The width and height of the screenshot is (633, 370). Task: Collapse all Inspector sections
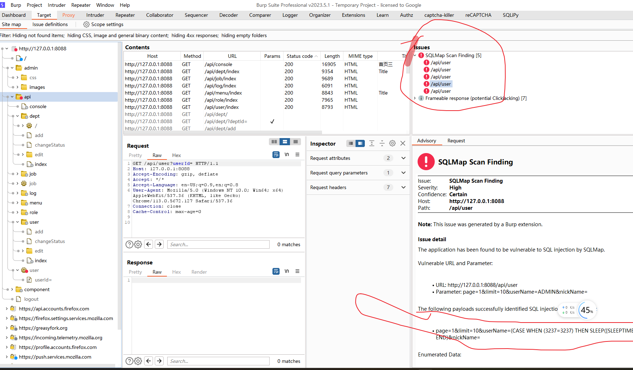click(382, 143)
